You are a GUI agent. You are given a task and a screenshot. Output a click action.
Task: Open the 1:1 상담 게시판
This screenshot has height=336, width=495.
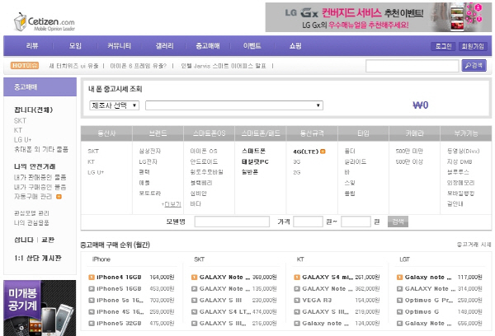pos(38,258)
